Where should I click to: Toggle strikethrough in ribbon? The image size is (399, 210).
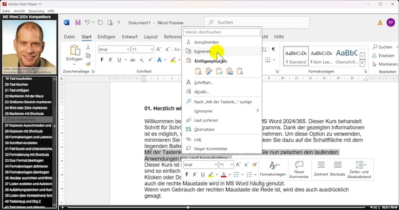pos(132,60)
